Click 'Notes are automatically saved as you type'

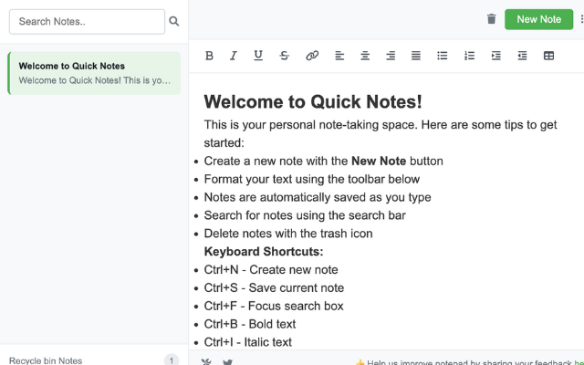coord(318,197)
